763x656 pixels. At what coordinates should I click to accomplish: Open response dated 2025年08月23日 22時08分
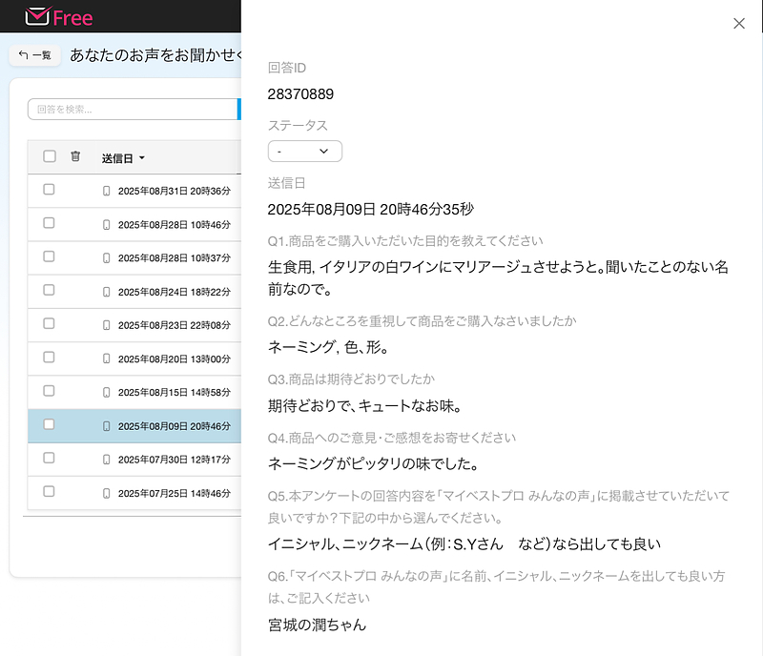(x=174, y=325)
